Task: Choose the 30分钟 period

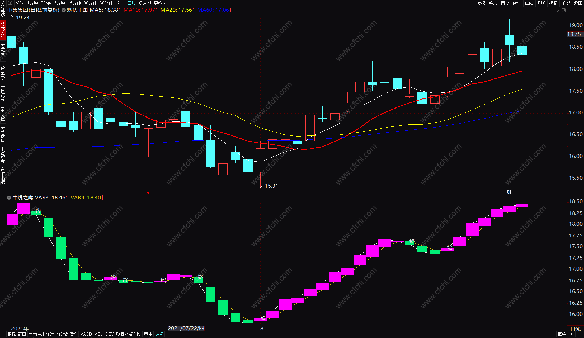Action: click(x=90, y=3)
